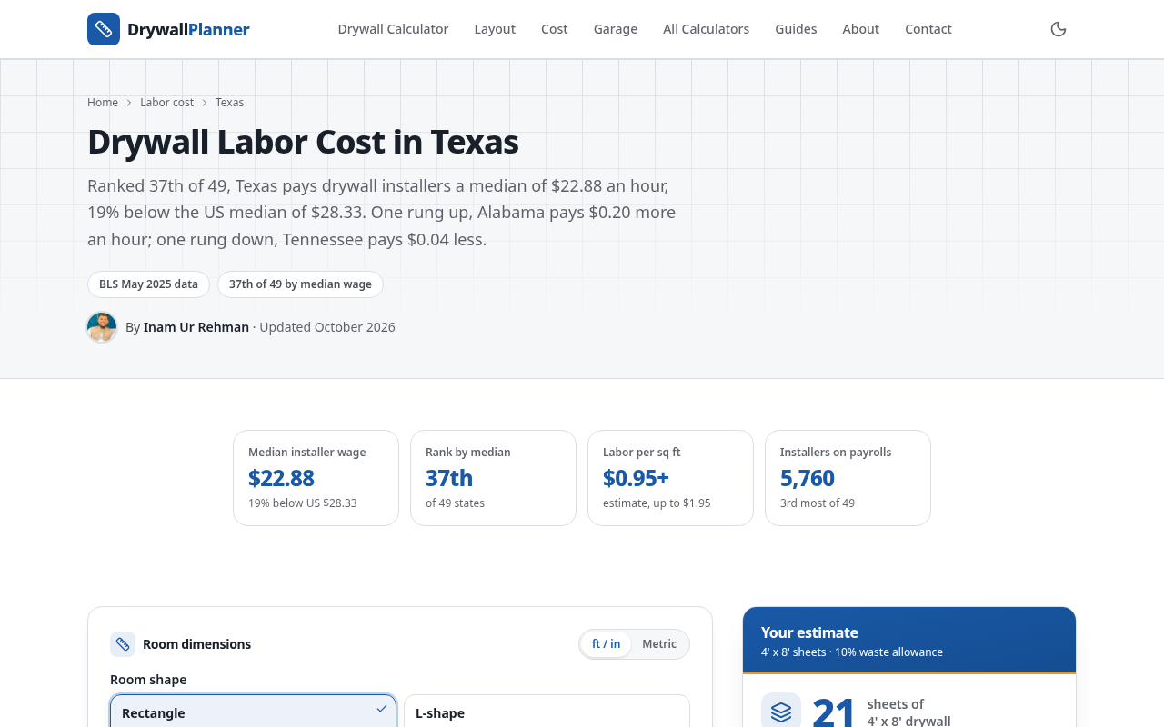Click the author avatar photo
The width and height of the screenshot is (1164, 727).
click(102, 327)
